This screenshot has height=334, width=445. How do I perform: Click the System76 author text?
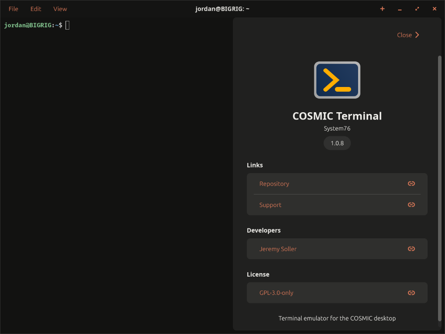[x=337, y=128]
